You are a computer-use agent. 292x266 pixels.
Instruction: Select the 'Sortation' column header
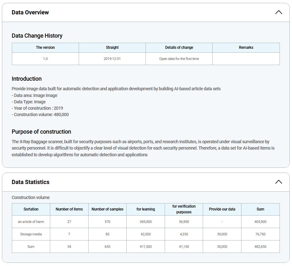click(31, 209)
